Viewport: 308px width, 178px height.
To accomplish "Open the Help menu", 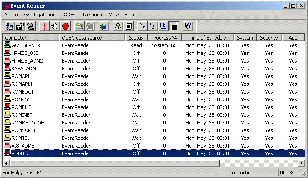I will point(129,15).
